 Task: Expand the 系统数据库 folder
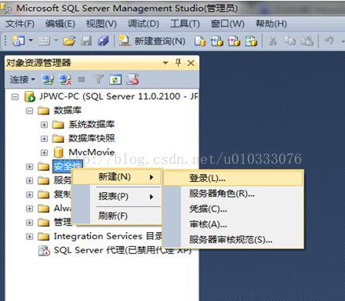[44, 125]
